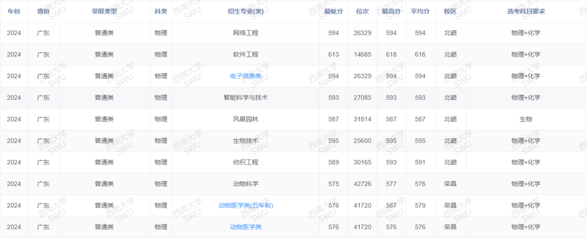587x239 pixels.
Task: Select the 纺织工程 major cell
Action: [x=246, y=163]
